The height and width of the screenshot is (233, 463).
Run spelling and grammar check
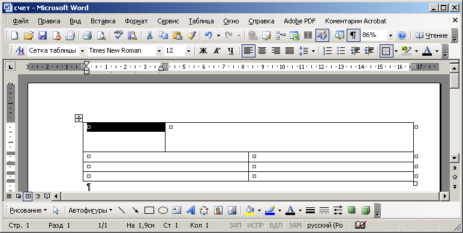[x=118, y=35]
